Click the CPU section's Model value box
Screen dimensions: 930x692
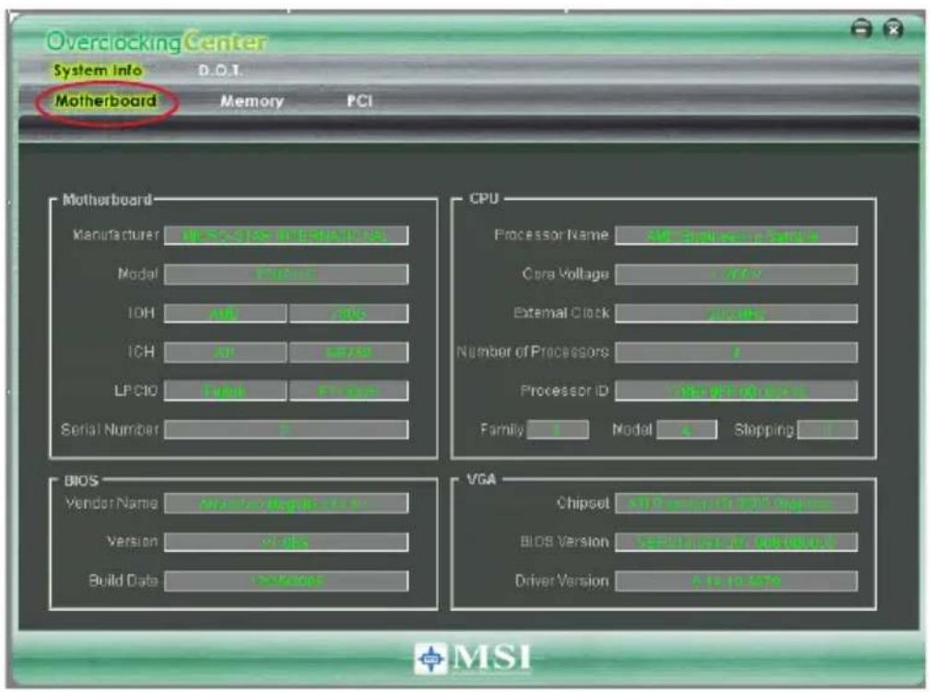coord(687,430)
